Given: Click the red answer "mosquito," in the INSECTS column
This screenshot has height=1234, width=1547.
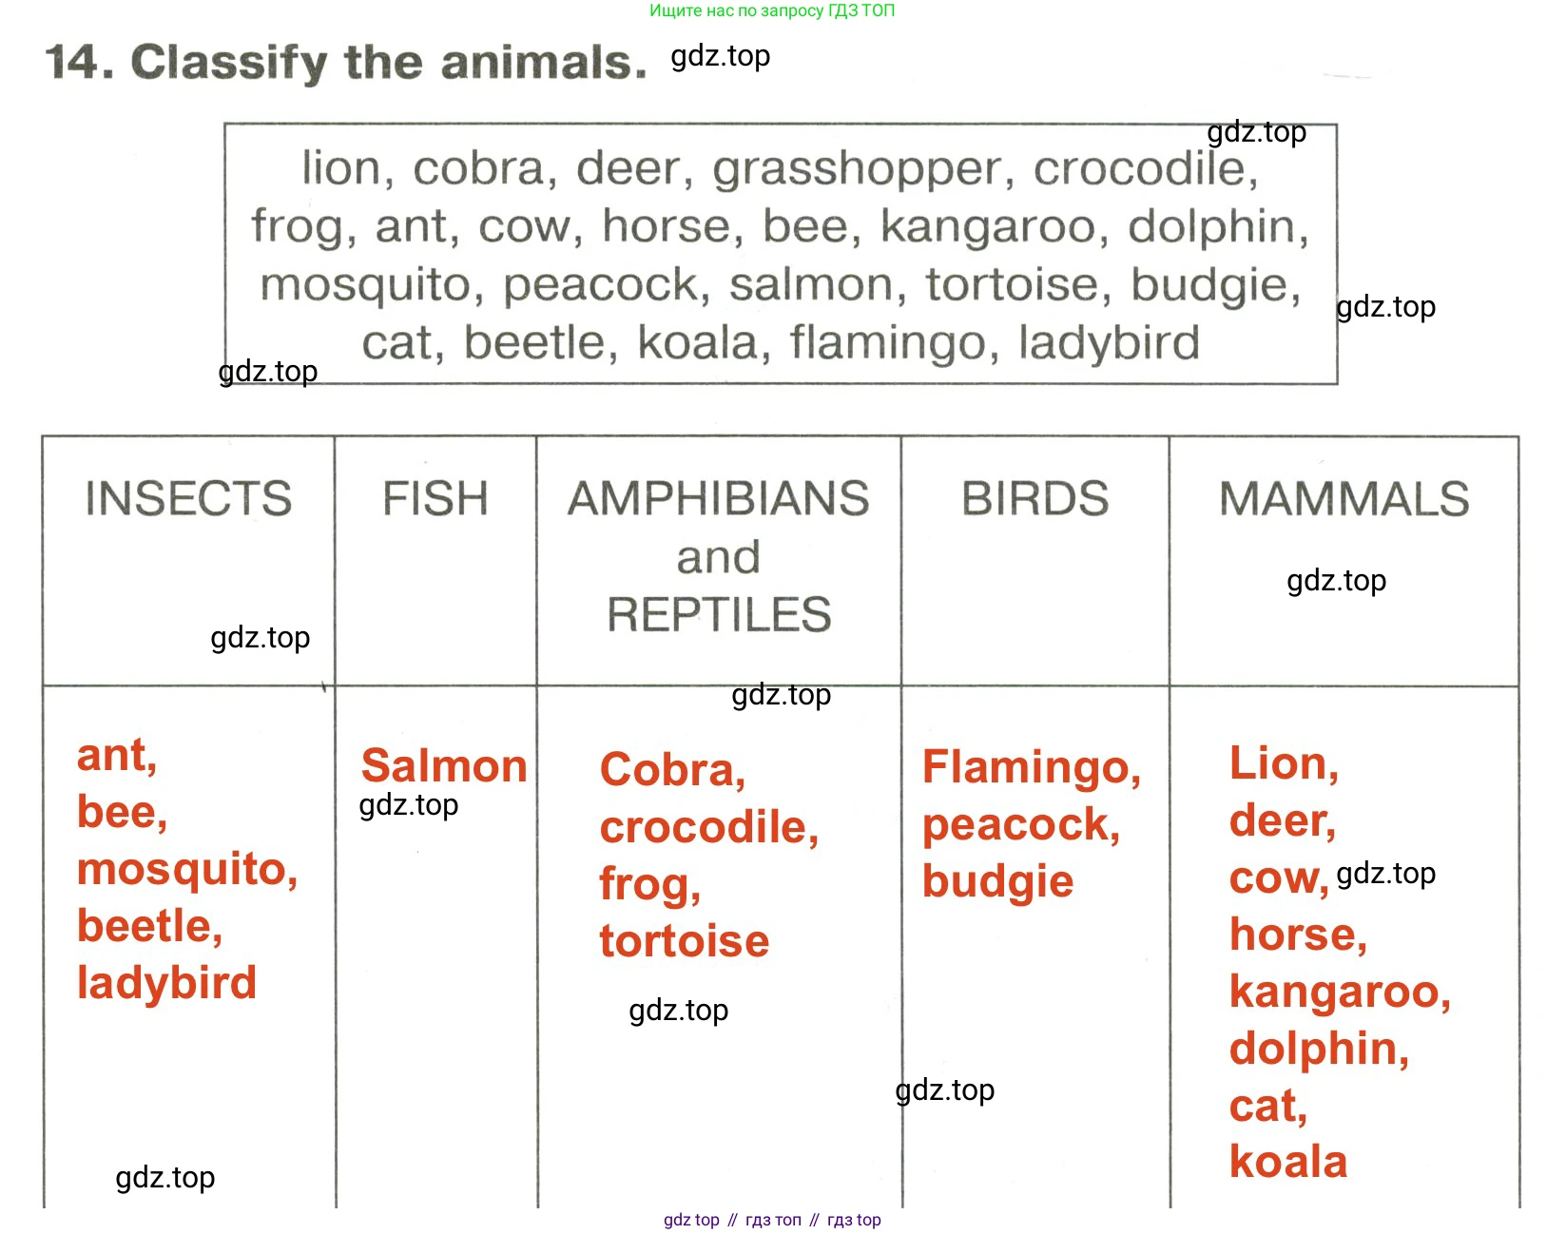Looking at the screenshot, I should [187, 869].
